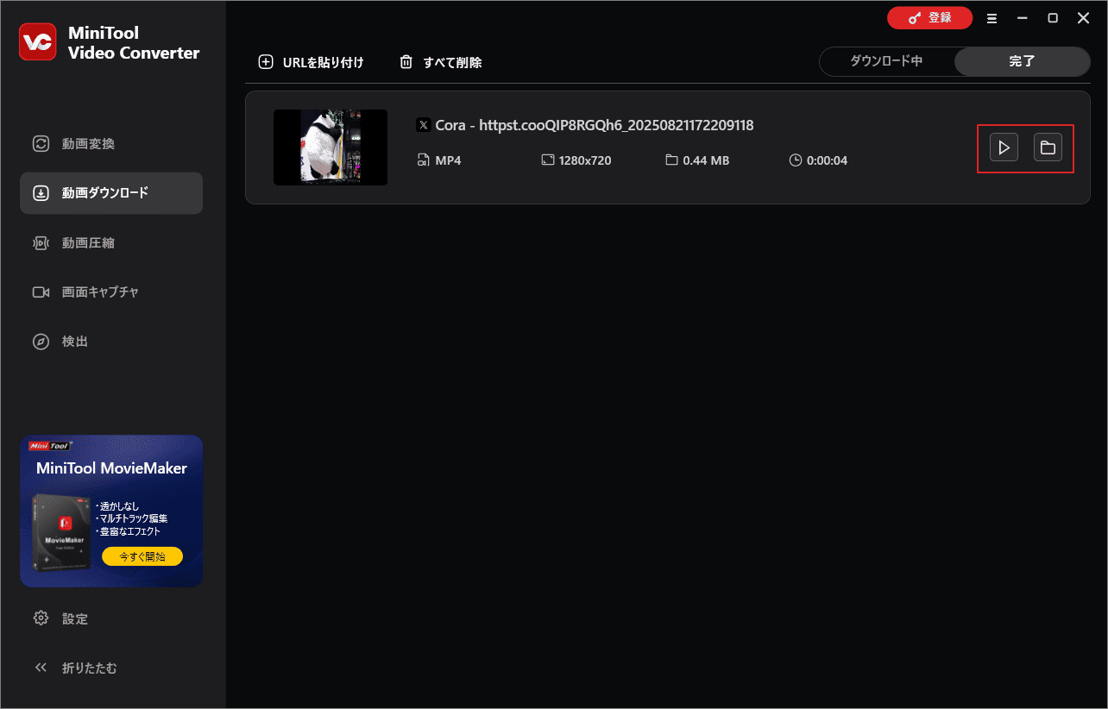Click the key icon in 登録 button
The height and width of the screenshot is (709, 1108).
click(915, 18)
